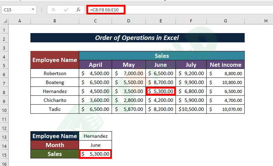This screenshot has width=273, height=166.
Task: Select column E header
Action: pyautogui.click(x=160, y=21)
